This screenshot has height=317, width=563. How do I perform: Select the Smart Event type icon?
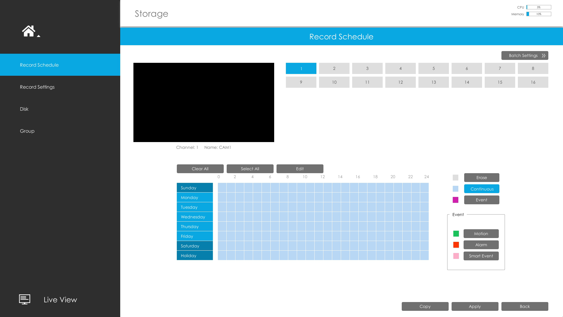[x=456, y=256]
